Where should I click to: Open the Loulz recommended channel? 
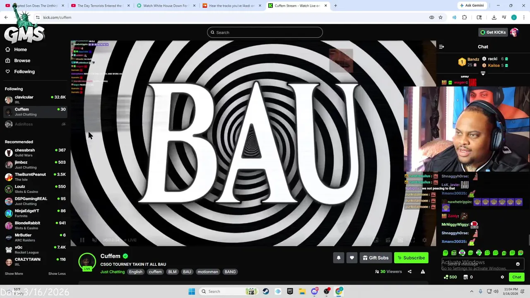point(35,189)
